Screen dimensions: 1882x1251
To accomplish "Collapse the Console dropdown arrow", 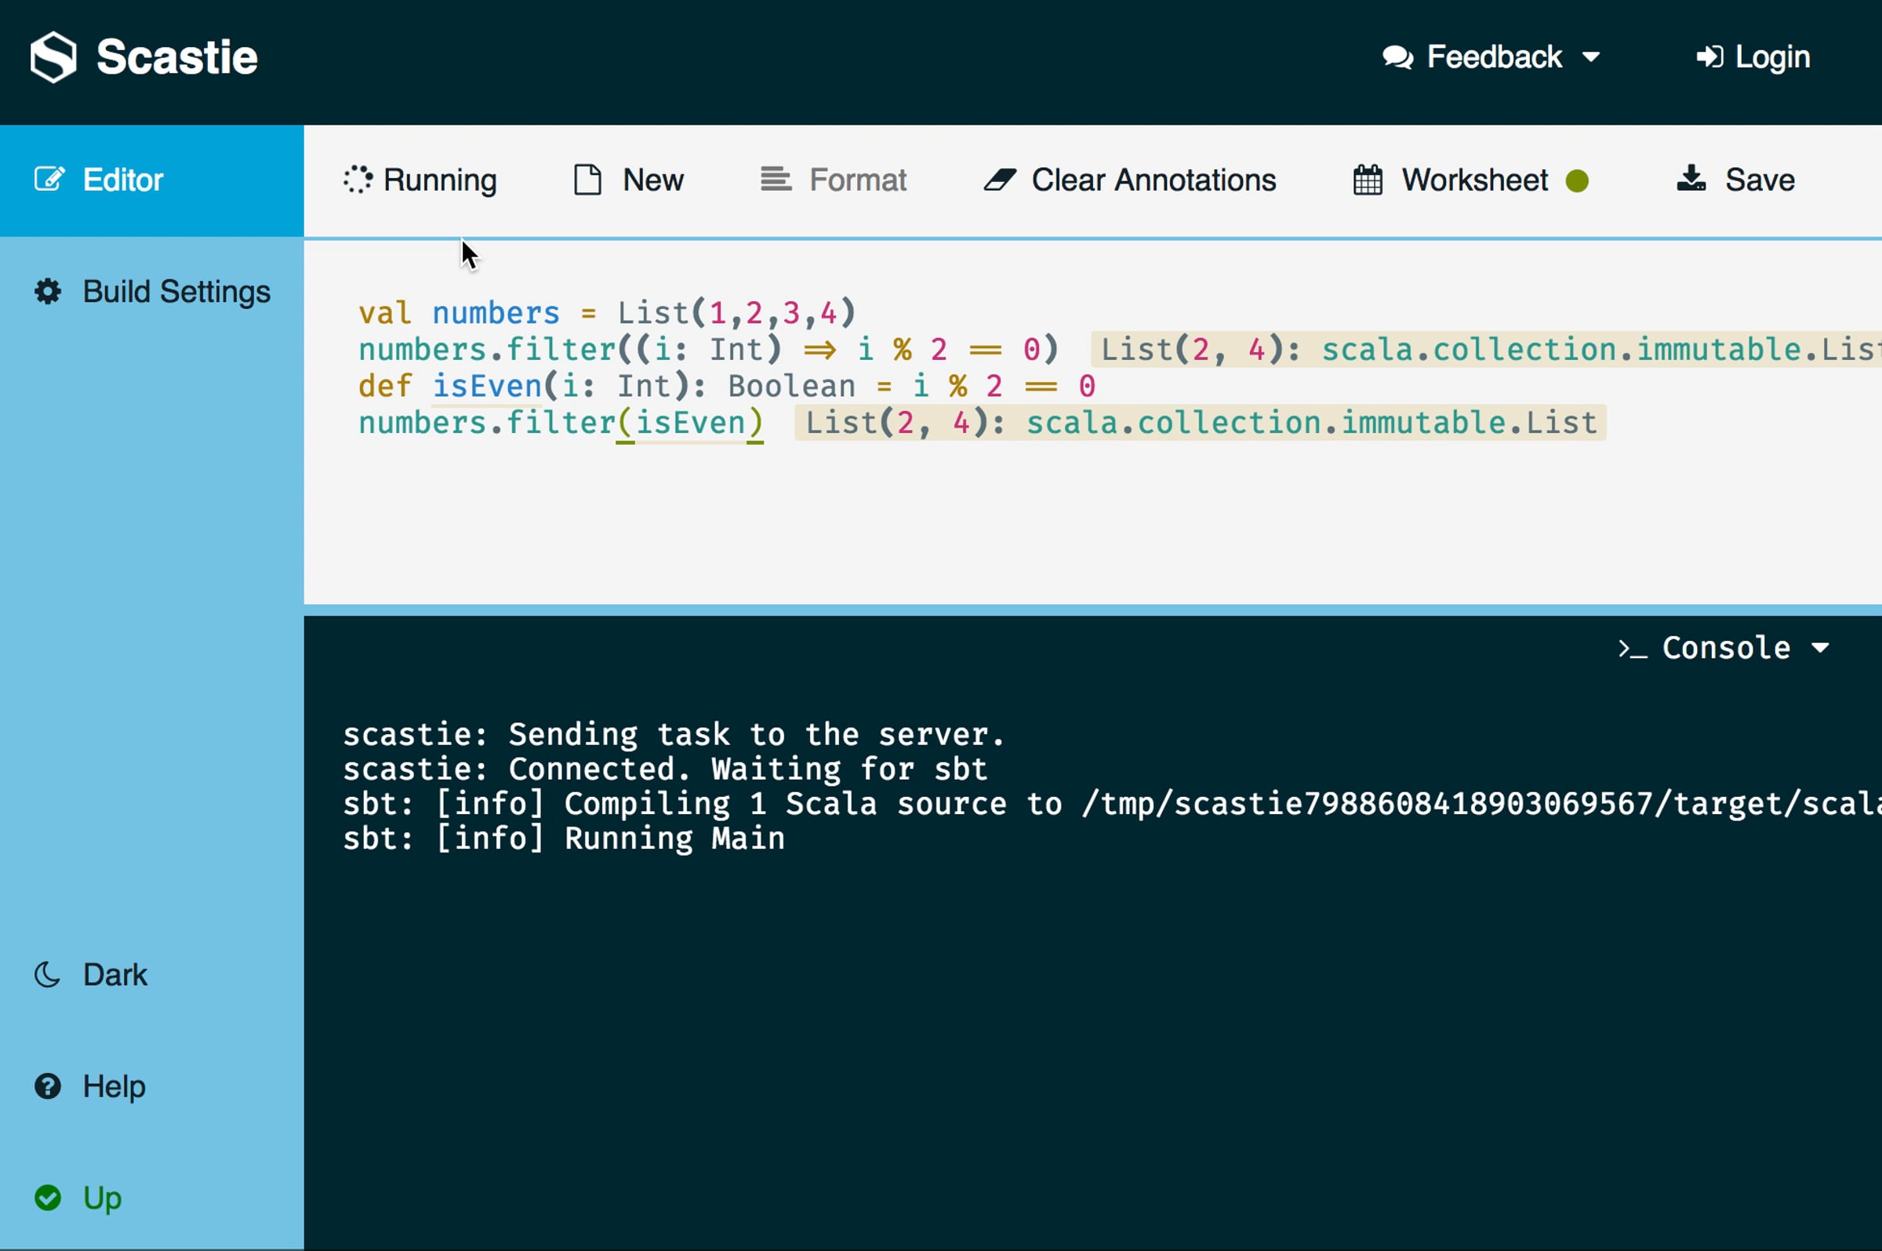I will (x=1821, y=648).
